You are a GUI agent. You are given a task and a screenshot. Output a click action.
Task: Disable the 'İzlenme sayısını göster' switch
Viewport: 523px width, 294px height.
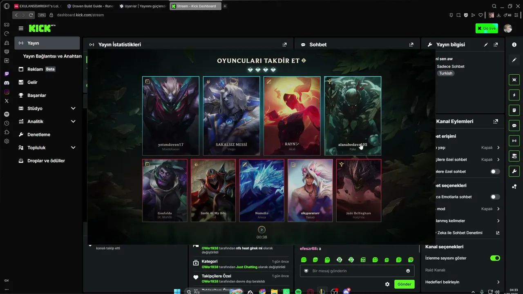click(495, 258)
